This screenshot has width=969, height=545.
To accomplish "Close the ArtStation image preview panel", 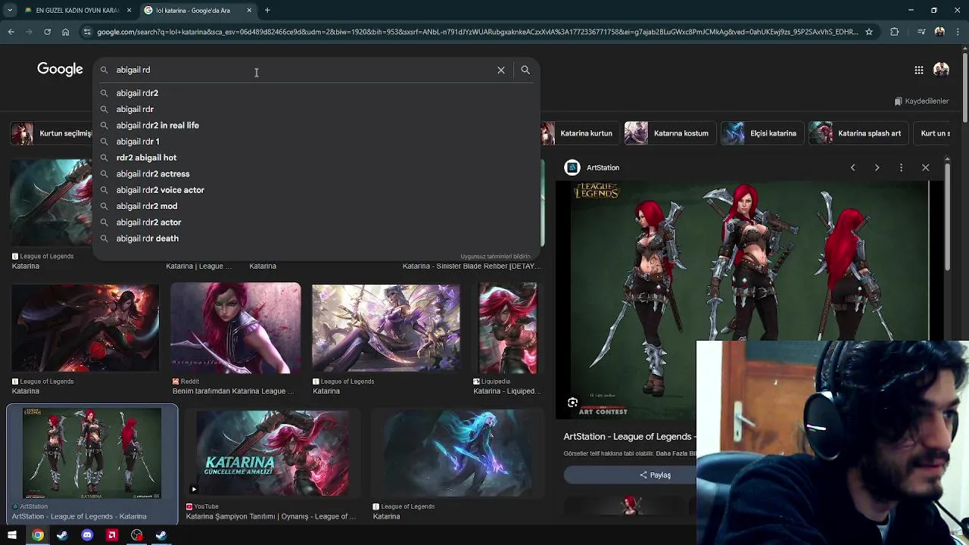I will [925, 167].
